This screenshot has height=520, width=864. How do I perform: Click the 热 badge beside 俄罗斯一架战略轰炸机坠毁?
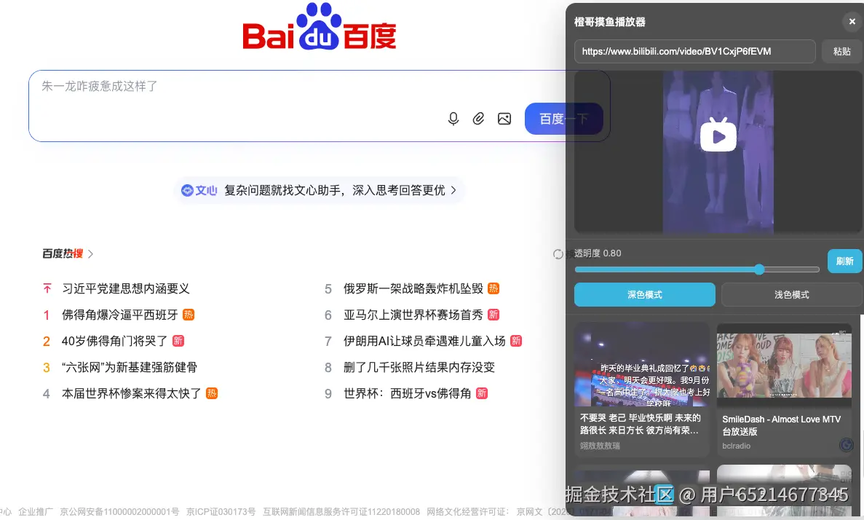pos(494,288)
